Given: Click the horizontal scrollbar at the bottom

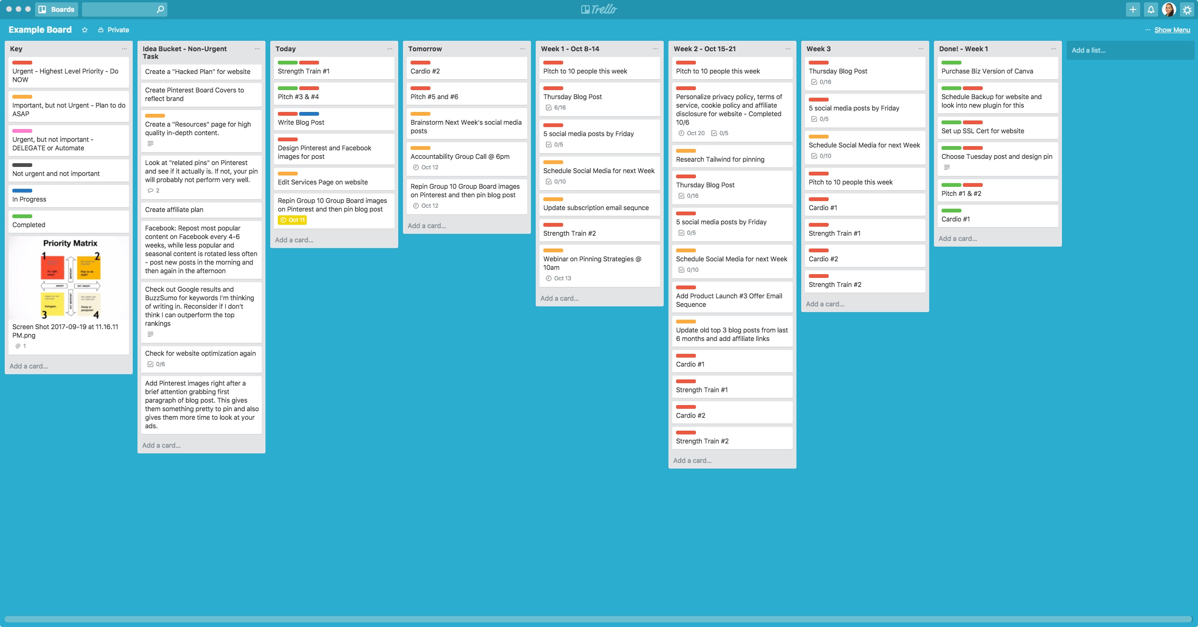Looking at the screenshot, I should point(598,619).
